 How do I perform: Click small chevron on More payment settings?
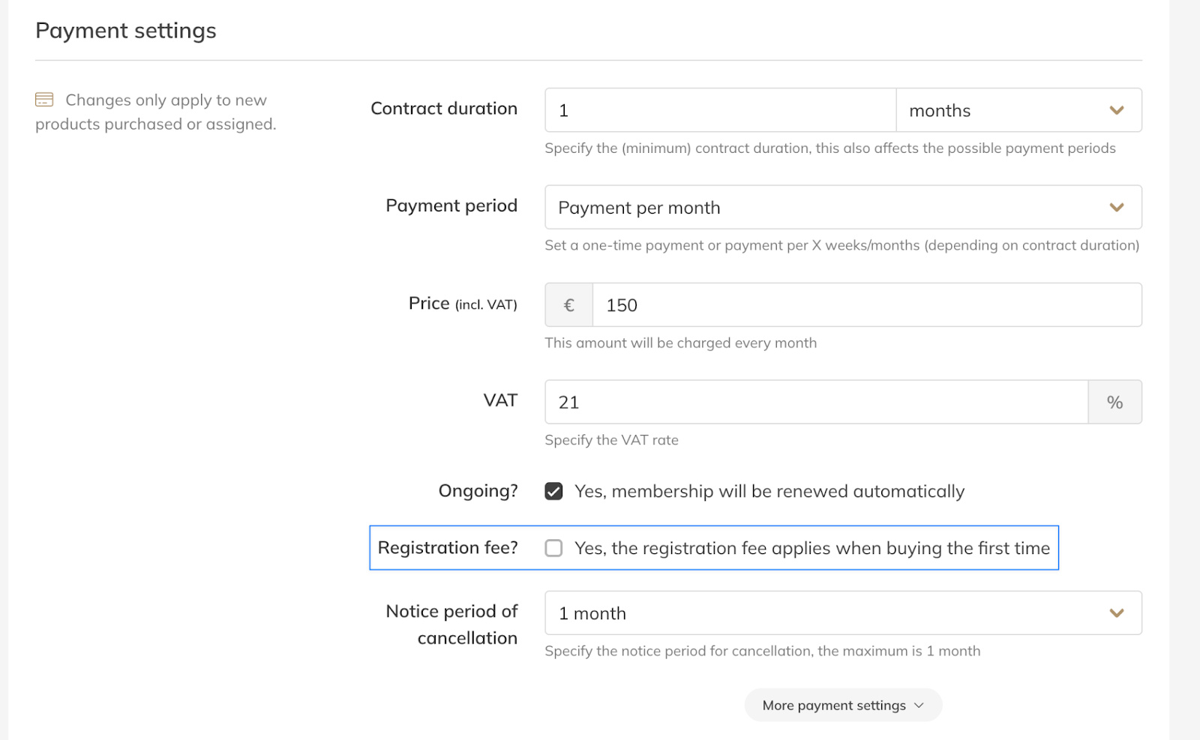point(919,706)
